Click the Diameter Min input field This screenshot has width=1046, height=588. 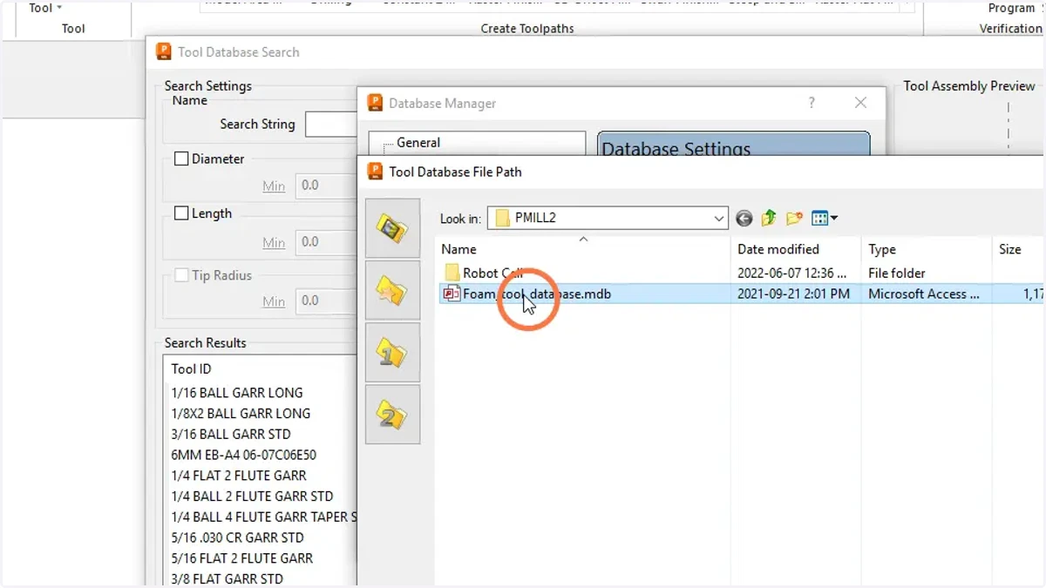coord(327,186)
